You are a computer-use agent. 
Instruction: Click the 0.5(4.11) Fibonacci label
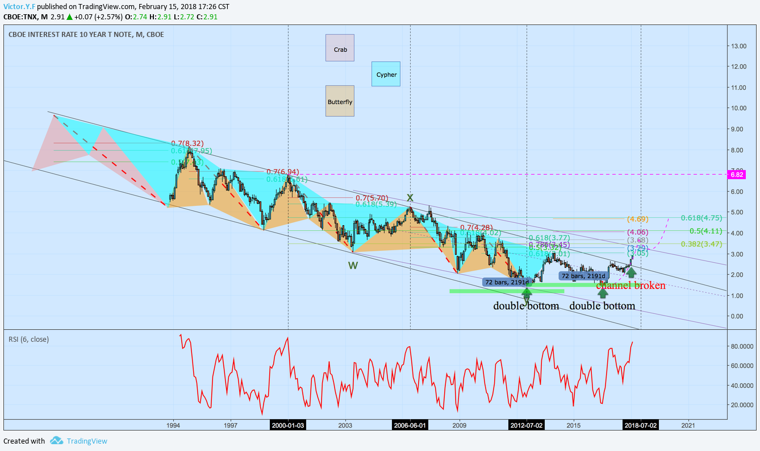pos(705,231)
